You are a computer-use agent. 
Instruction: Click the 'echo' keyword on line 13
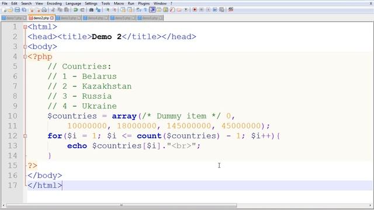pyautogui.click(x=77, y=146)
